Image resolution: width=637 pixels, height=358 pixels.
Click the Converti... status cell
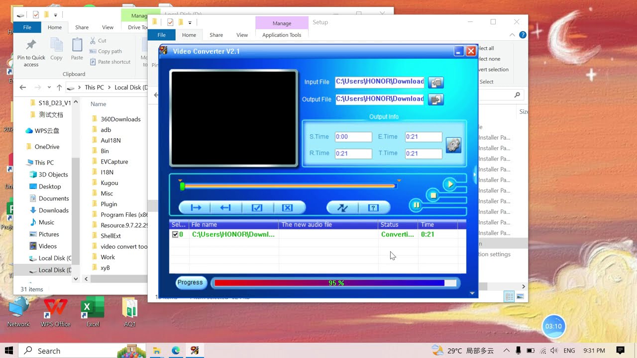pyautogui.click(x=398, y=235)
